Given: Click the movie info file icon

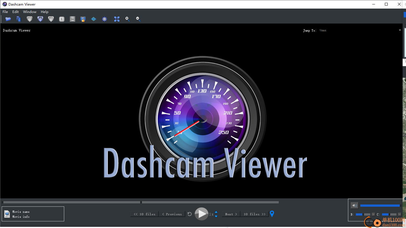Looking at the screenshot, I should 7,214.
